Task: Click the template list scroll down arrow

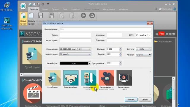Action: click(x=150, y=95)
